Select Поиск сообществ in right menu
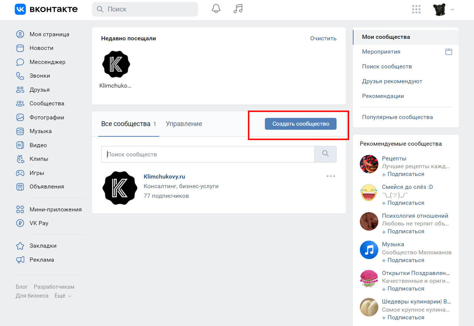The image size is (474, 326). coord(387,66)
